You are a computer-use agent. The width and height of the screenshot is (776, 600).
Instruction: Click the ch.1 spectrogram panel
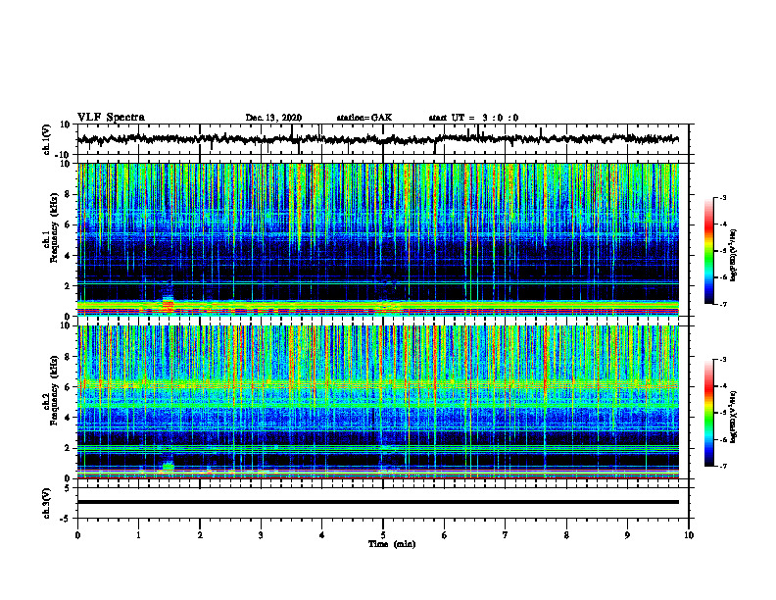[377, 239]
